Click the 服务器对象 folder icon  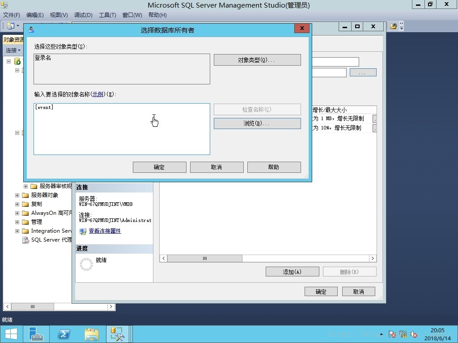pos(25,195)
